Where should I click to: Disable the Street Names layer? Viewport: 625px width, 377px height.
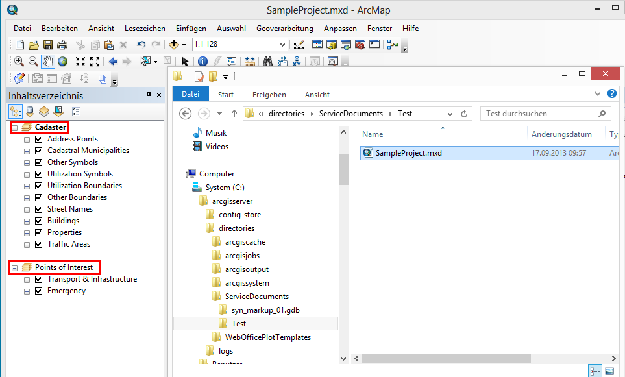point(39,209)
